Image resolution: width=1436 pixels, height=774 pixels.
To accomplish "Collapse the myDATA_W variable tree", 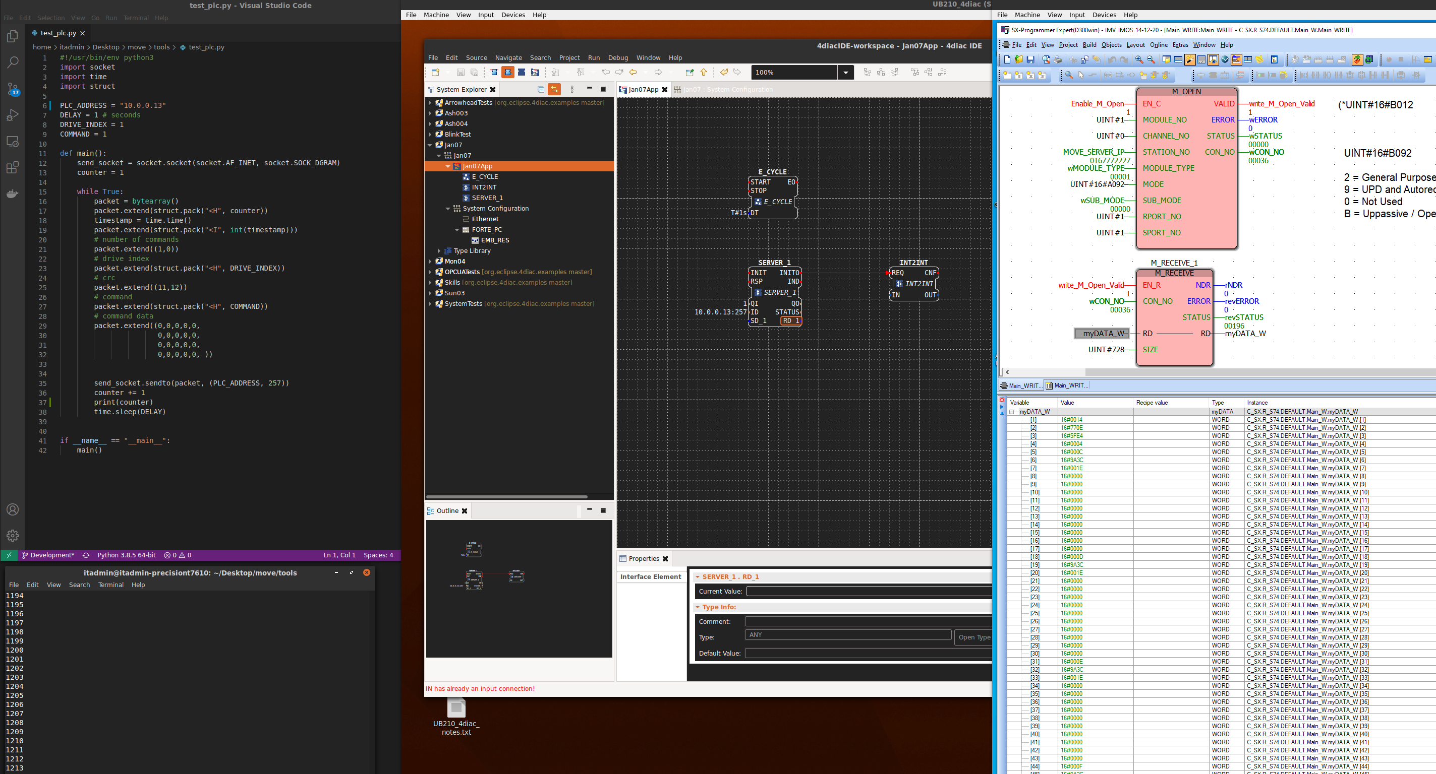I will tap(1012, 412).
